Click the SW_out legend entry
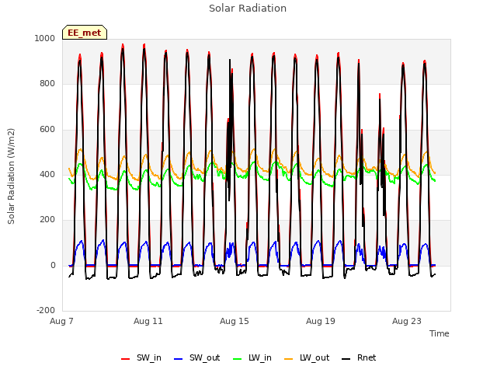 tap(196, 357)
